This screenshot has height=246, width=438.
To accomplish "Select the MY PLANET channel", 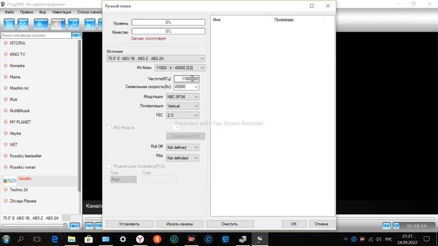I will pyautogui.click(x=20, y=122).
